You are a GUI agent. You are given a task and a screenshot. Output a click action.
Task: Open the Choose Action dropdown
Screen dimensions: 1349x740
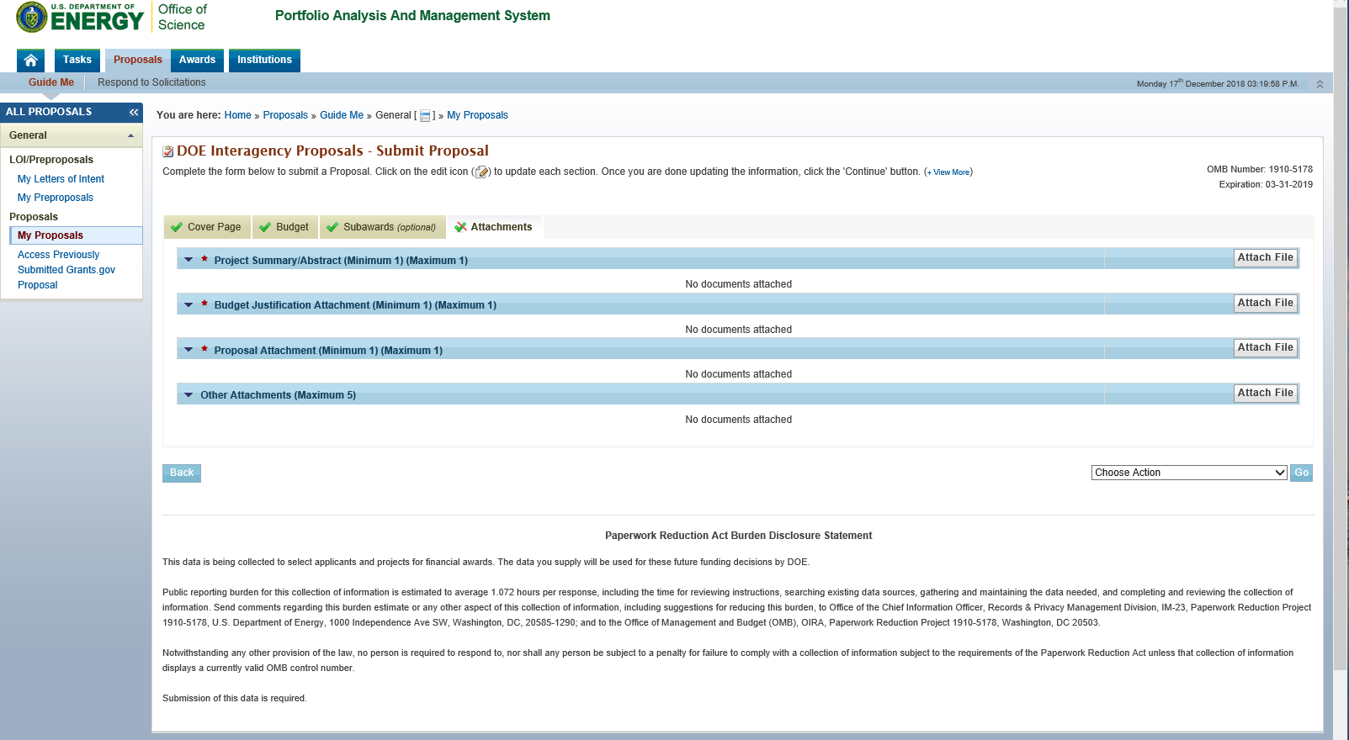tap(1189, 473)
